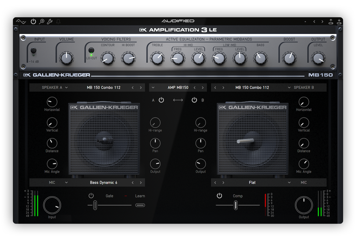
Task: Toggle Speaker B power button
Action: tap(194, 100)
